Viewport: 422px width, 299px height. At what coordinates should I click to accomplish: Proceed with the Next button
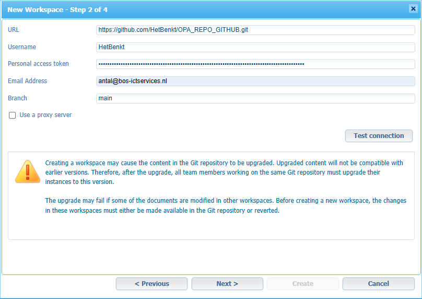(227, 284)
